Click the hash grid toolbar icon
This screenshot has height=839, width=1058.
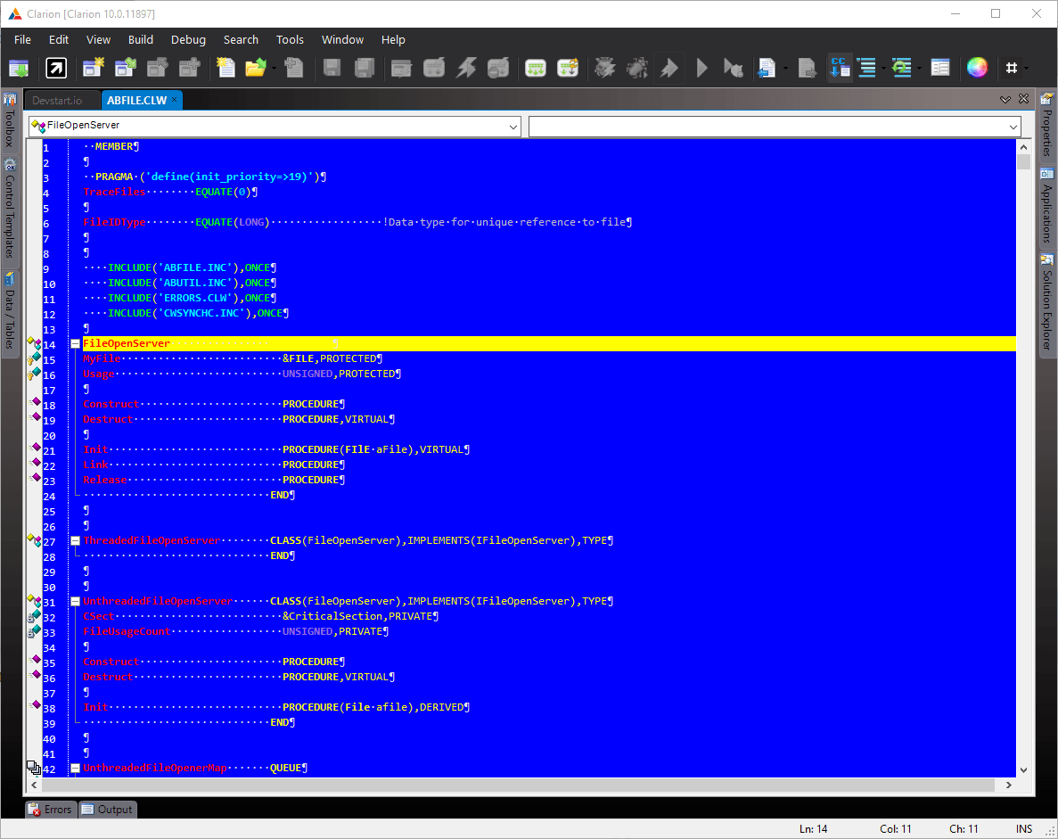coord(1011,68)
